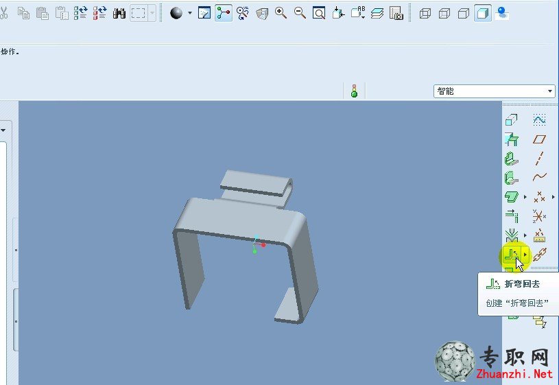
Task: Switch to Shaded display style
Action: coord(483,14)
